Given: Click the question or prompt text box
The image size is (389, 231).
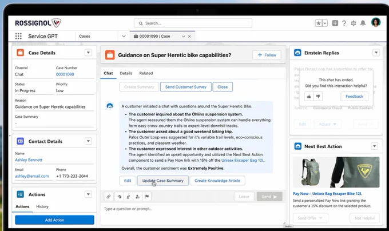Looking at the screenshot, I should coord(193,214).
